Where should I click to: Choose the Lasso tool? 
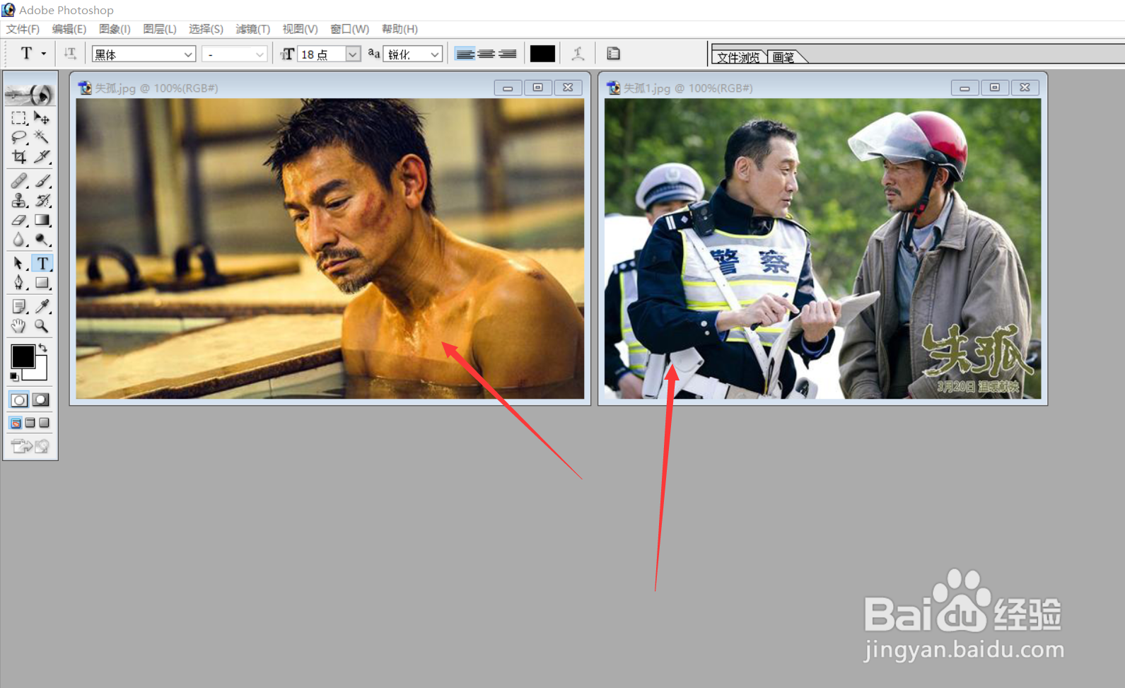(19, 137)
